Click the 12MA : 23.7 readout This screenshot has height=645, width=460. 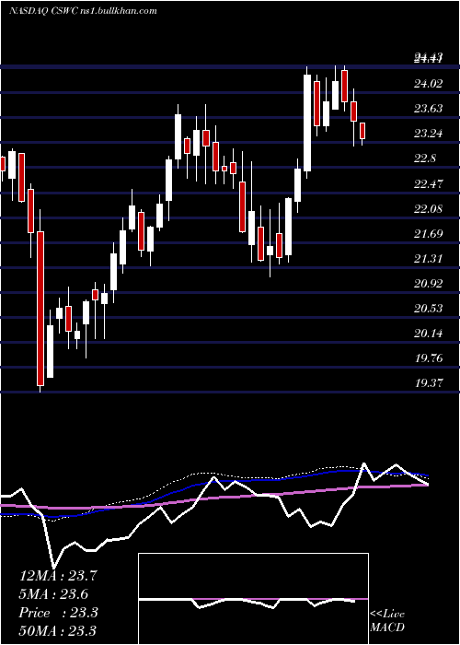[58, 576]
